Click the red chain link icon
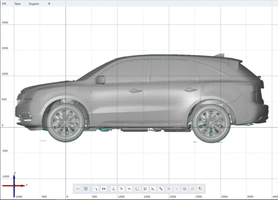Viewport: 278px width, 200px height. pos(161,189)
